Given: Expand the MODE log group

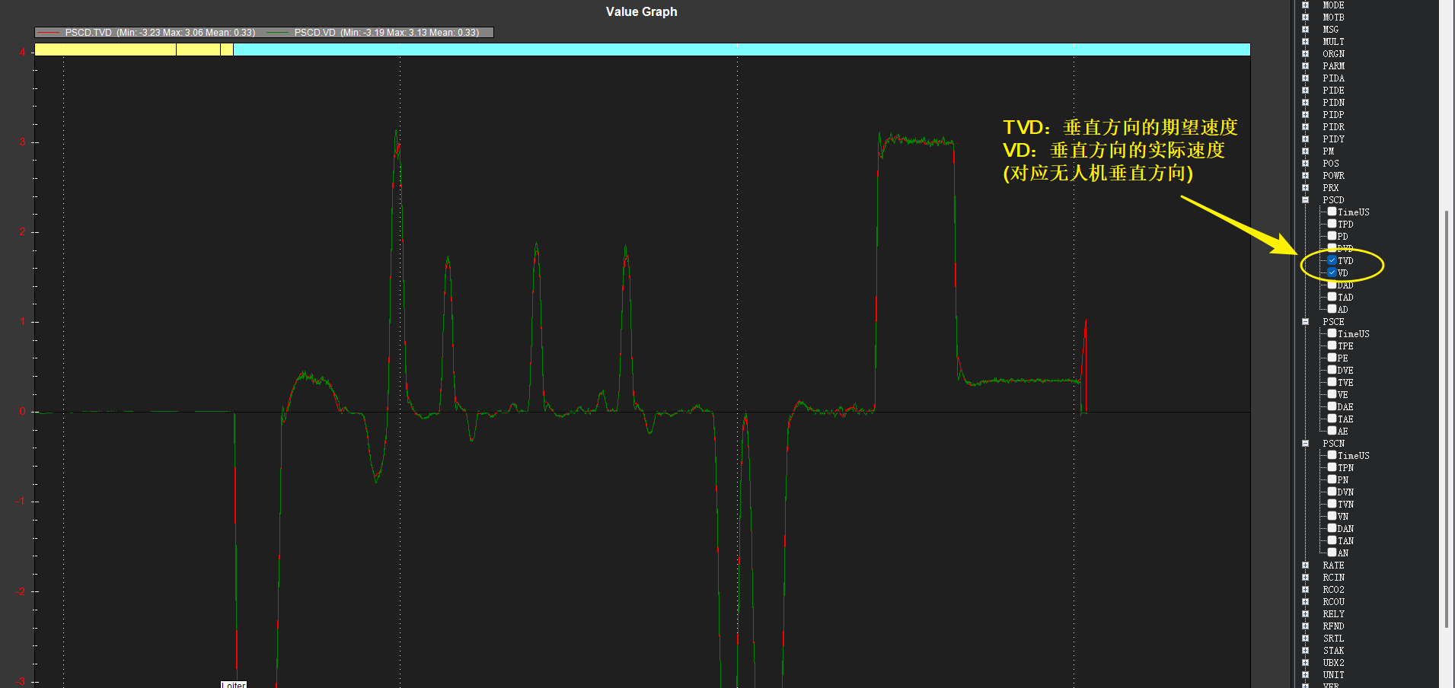Looking at the screenshot, I should pyautogui.click(x=1305, y=5).
